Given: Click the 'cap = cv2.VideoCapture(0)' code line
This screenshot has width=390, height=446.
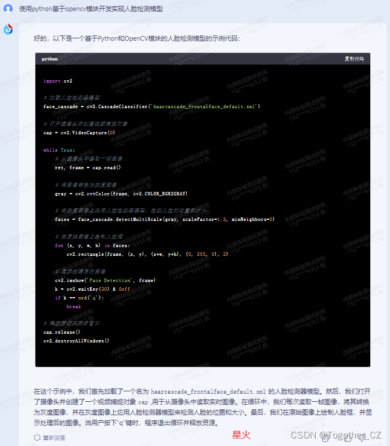Looking at the screenshot, I should coord(79,133).
